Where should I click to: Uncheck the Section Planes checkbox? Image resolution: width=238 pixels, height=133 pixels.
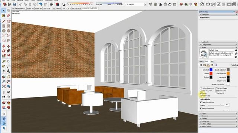pos(216,88)
